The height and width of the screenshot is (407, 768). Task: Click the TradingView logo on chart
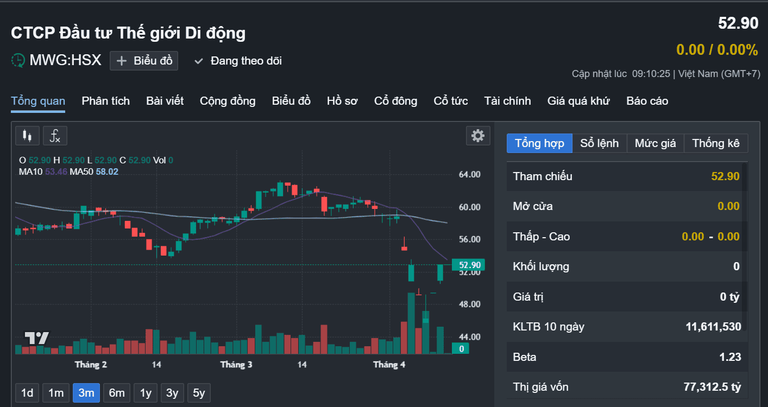click(x=37, y=338)
